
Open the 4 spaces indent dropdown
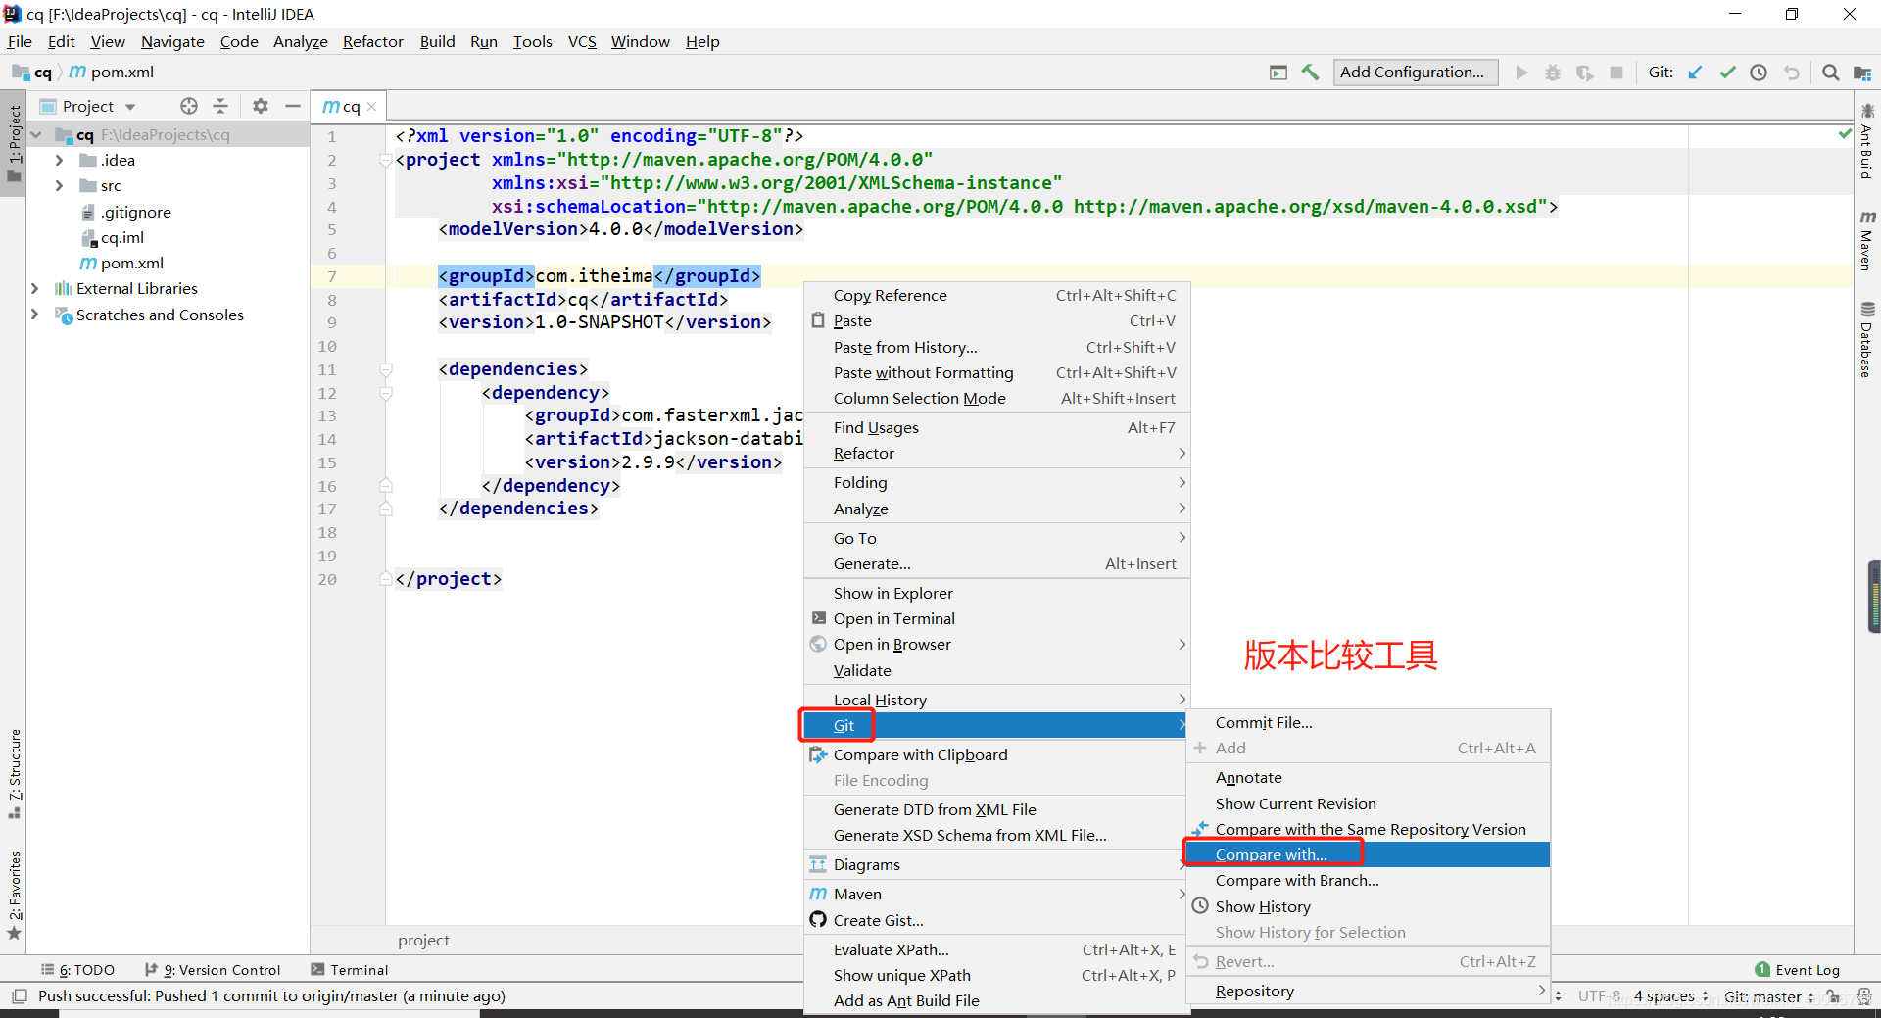click(x=1670, y=996)
